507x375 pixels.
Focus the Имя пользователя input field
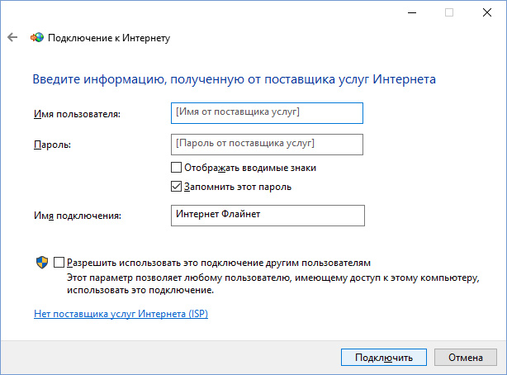coord(267,113)
